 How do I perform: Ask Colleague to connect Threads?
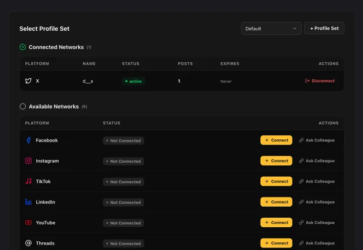click(317, 243)
